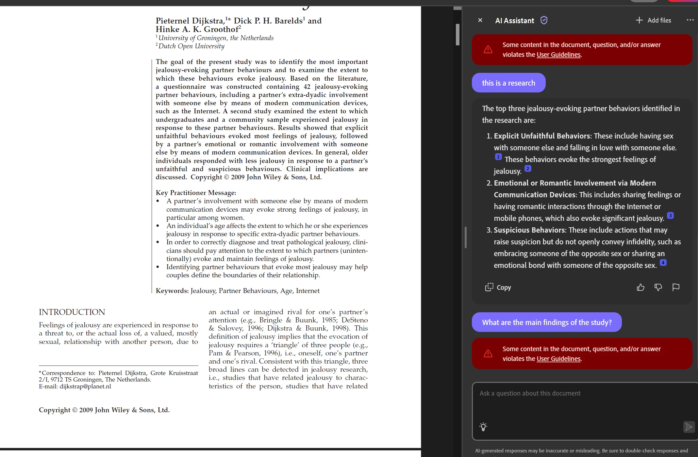The image size is (698, 457).
Task: Copy the AI response
Action: [498, 287]
